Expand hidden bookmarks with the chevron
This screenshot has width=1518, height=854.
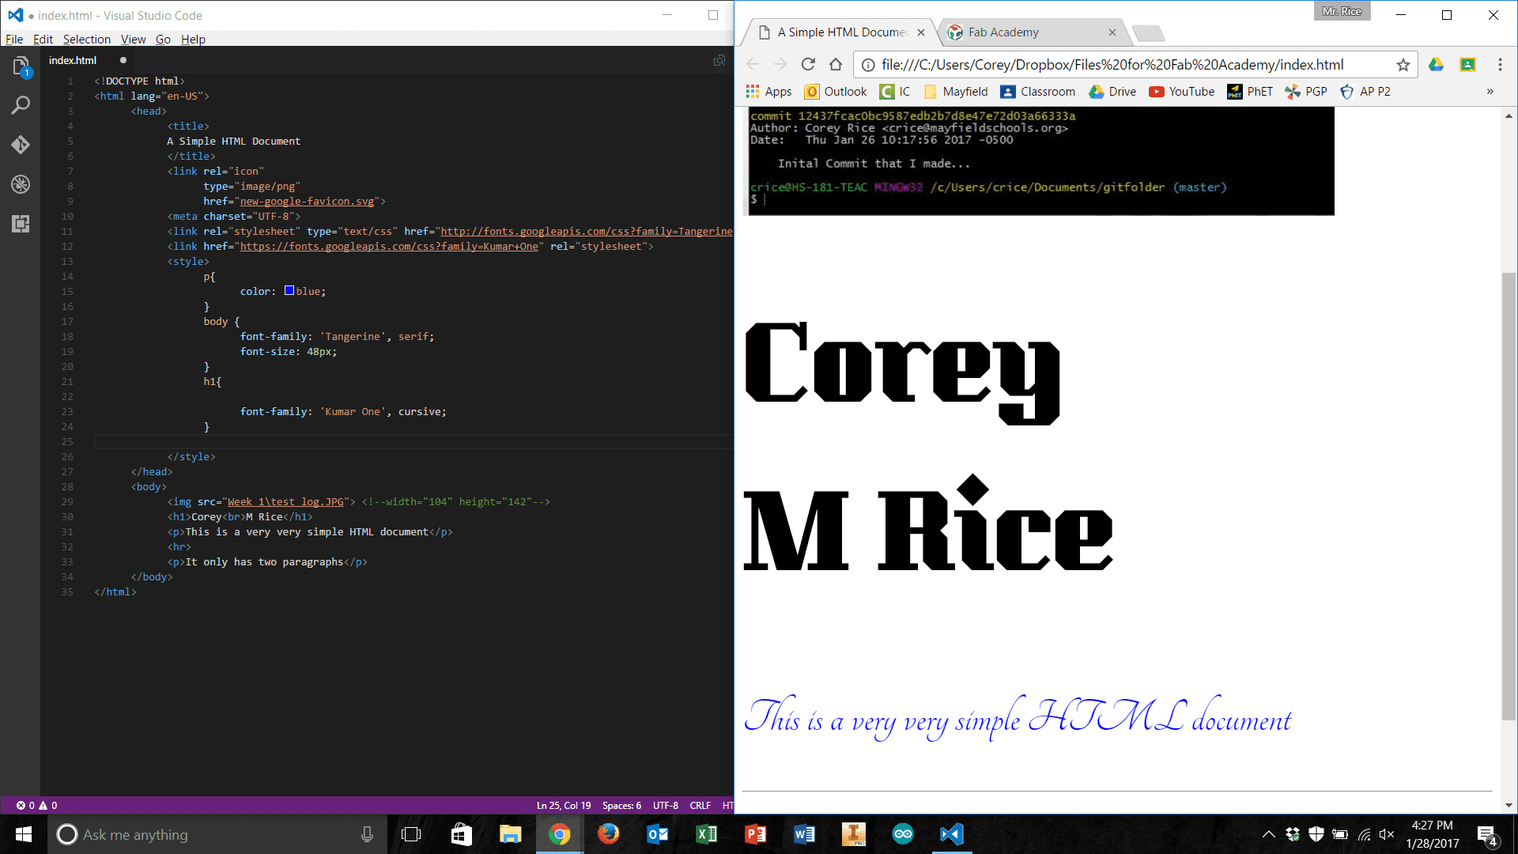[1490, 92]
